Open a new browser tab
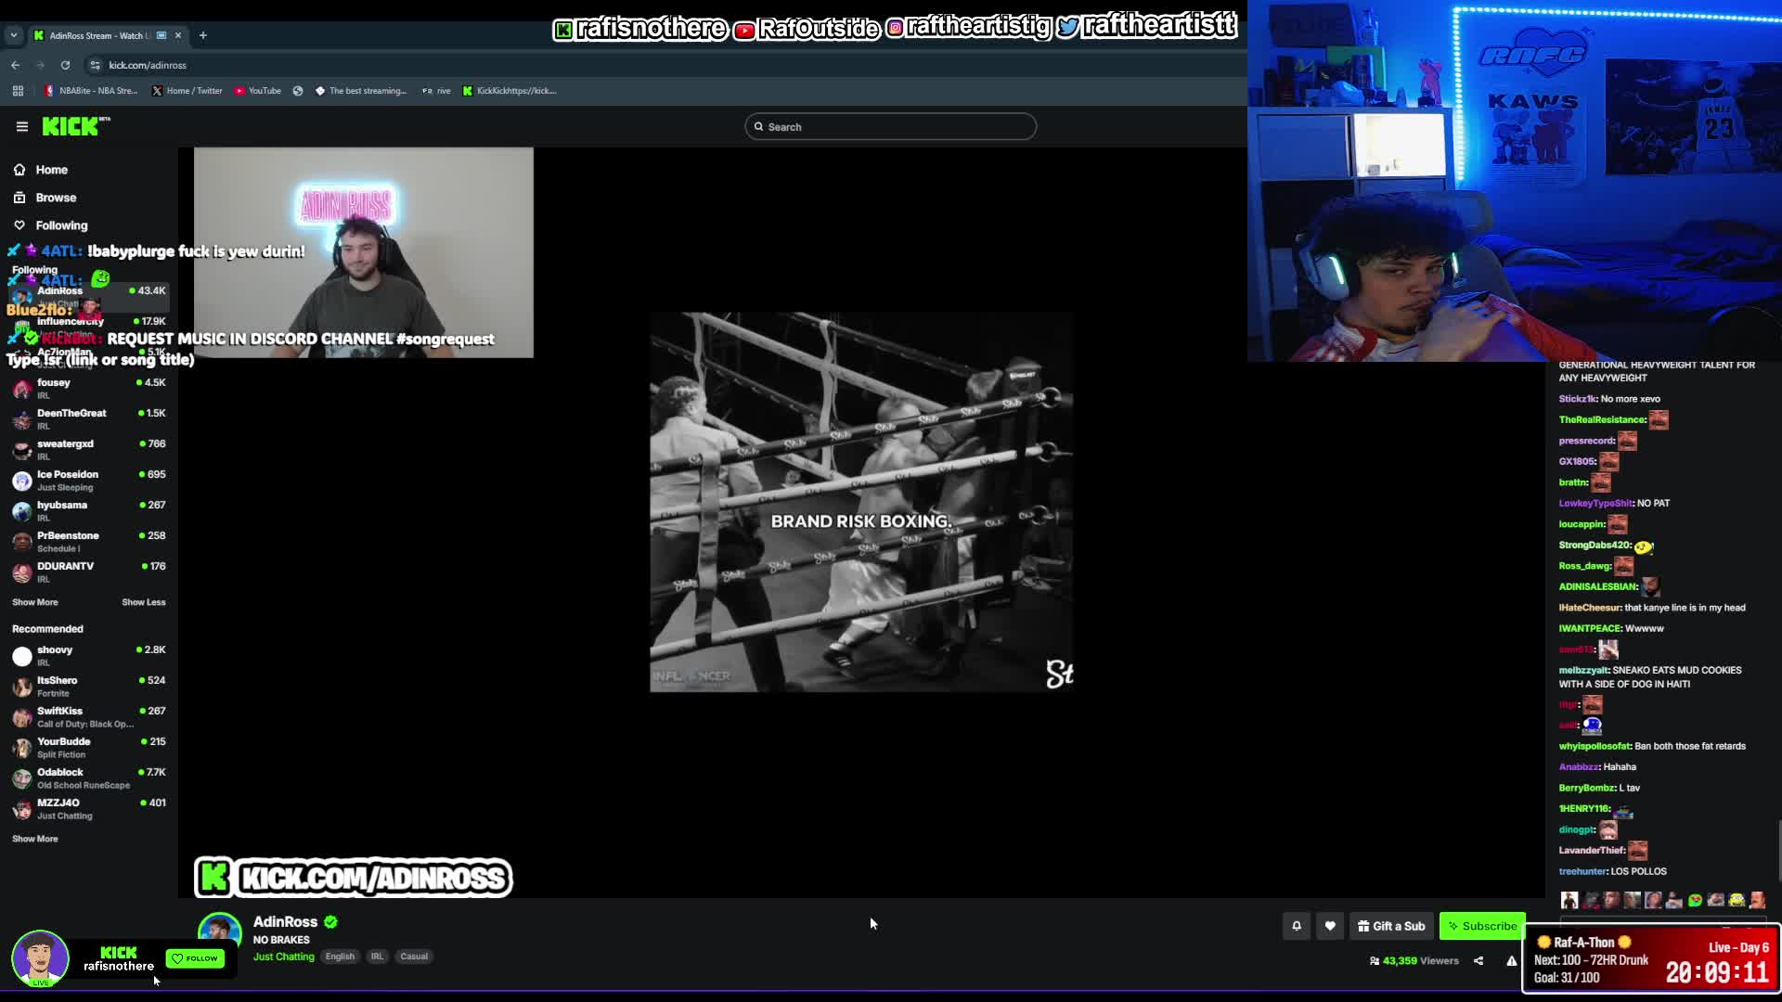Viewport: 1782px width, 1002px height. 203,35
